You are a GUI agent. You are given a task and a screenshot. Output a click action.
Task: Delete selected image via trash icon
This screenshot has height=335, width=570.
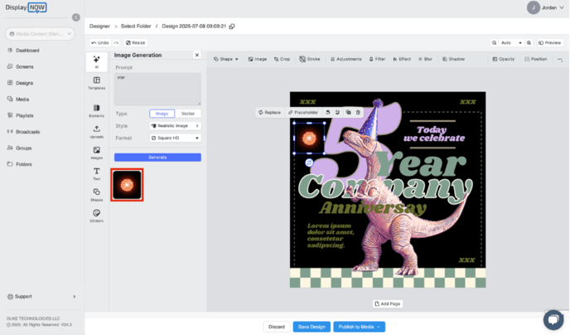pos(358,113)
